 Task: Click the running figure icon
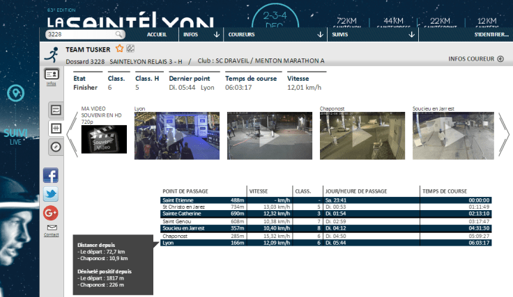pos(52,54)
